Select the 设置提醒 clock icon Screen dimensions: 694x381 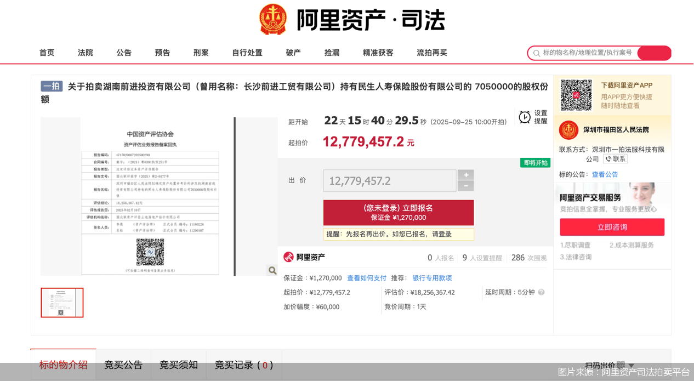pyautogui.click(x=525, y=116)
